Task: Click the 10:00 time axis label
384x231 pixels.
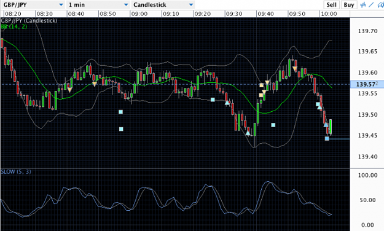Action: pyautogui.click(x=329, y=14)
